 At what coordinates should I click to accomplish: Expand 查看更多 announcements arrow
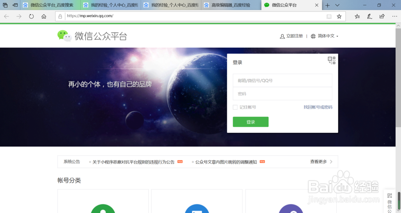pos(331,162)
